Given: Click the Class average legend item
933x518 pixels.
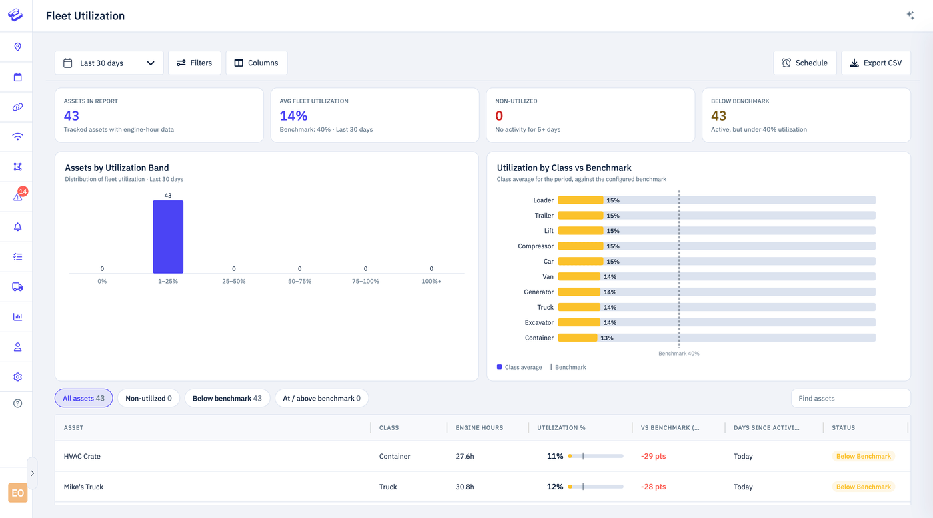Looking at the screenshot, I should [x=519, y=367].
